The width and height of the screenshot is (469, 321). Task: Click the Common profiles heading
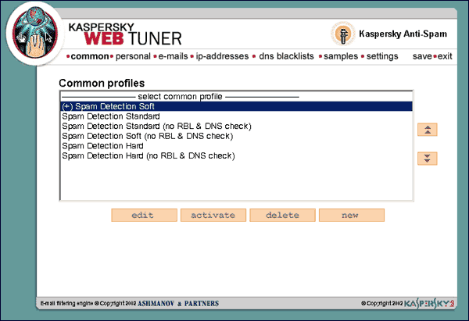[x=102, y=83]
